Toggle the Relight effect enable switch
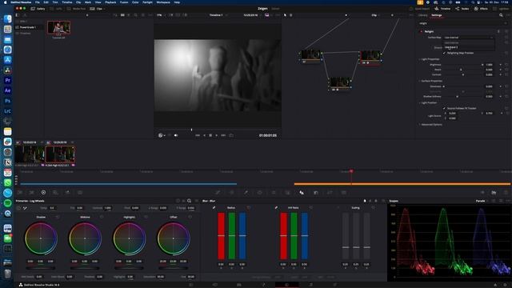This screenshot has height=288, width=512. tap(422, 32)
